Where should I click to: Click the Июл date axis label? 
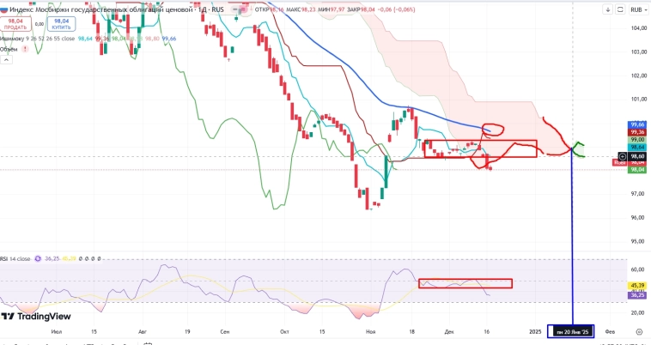[x=57, y=332]
